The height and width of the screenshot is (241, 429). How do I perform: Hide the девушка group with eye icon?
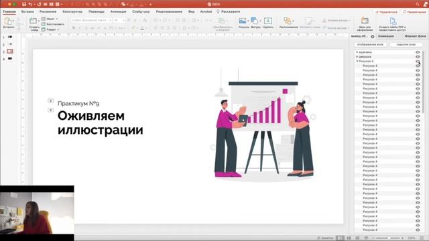[x=418, y=56]
